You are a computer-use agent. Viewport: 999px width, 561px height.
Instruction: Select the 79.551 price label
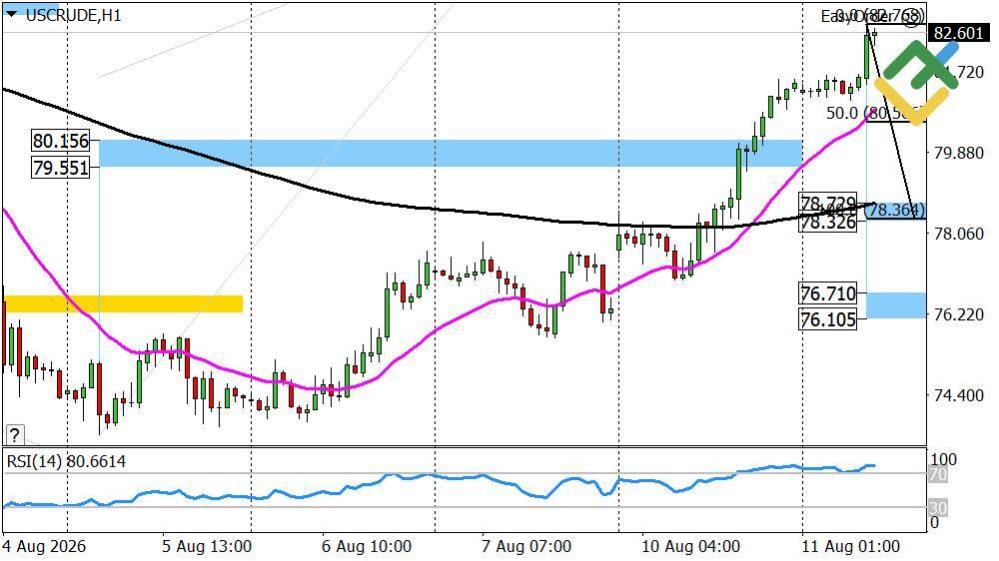(61, 168)
